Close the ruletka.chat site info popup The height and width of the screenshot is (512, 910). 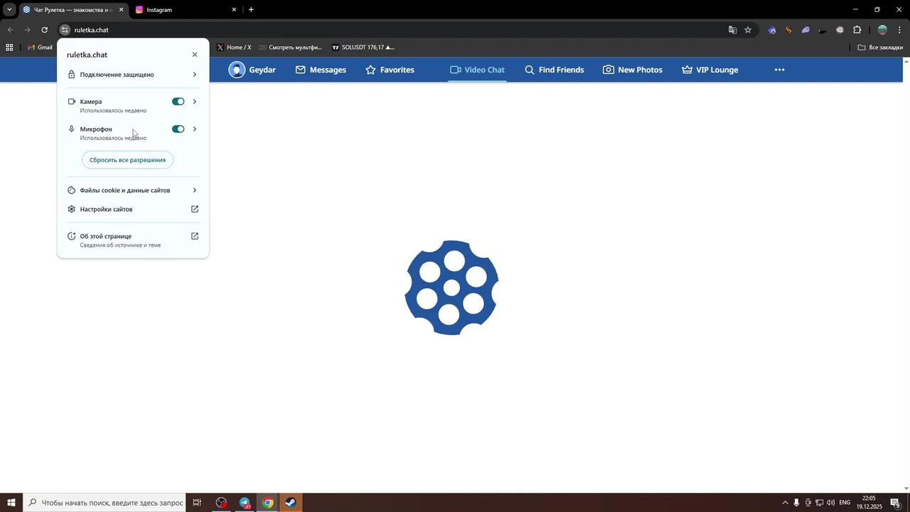[195, 55]
